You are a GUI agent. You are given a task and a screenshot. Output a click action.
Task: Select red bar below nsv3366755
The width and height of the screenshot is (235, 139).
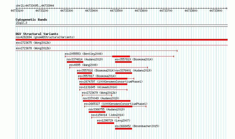(97, 112)
